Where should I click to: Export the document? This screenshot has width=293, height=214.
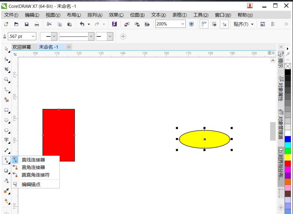(137, 24)
